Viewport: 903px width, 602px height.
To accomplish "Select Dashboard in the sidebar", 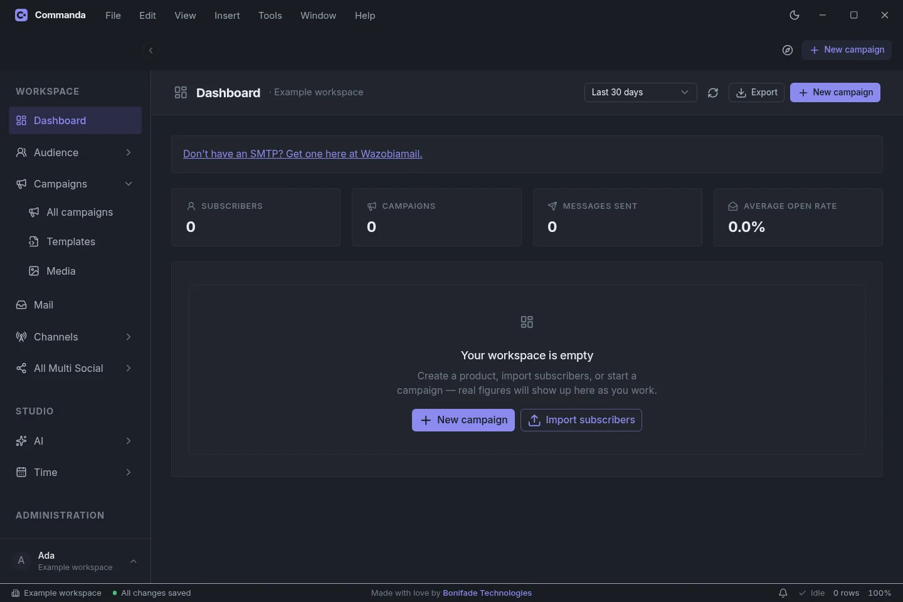I will click(x=75, y=120).
